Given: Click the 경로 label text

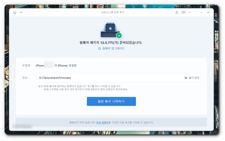Looking at the screenshot, I should 25,78.
